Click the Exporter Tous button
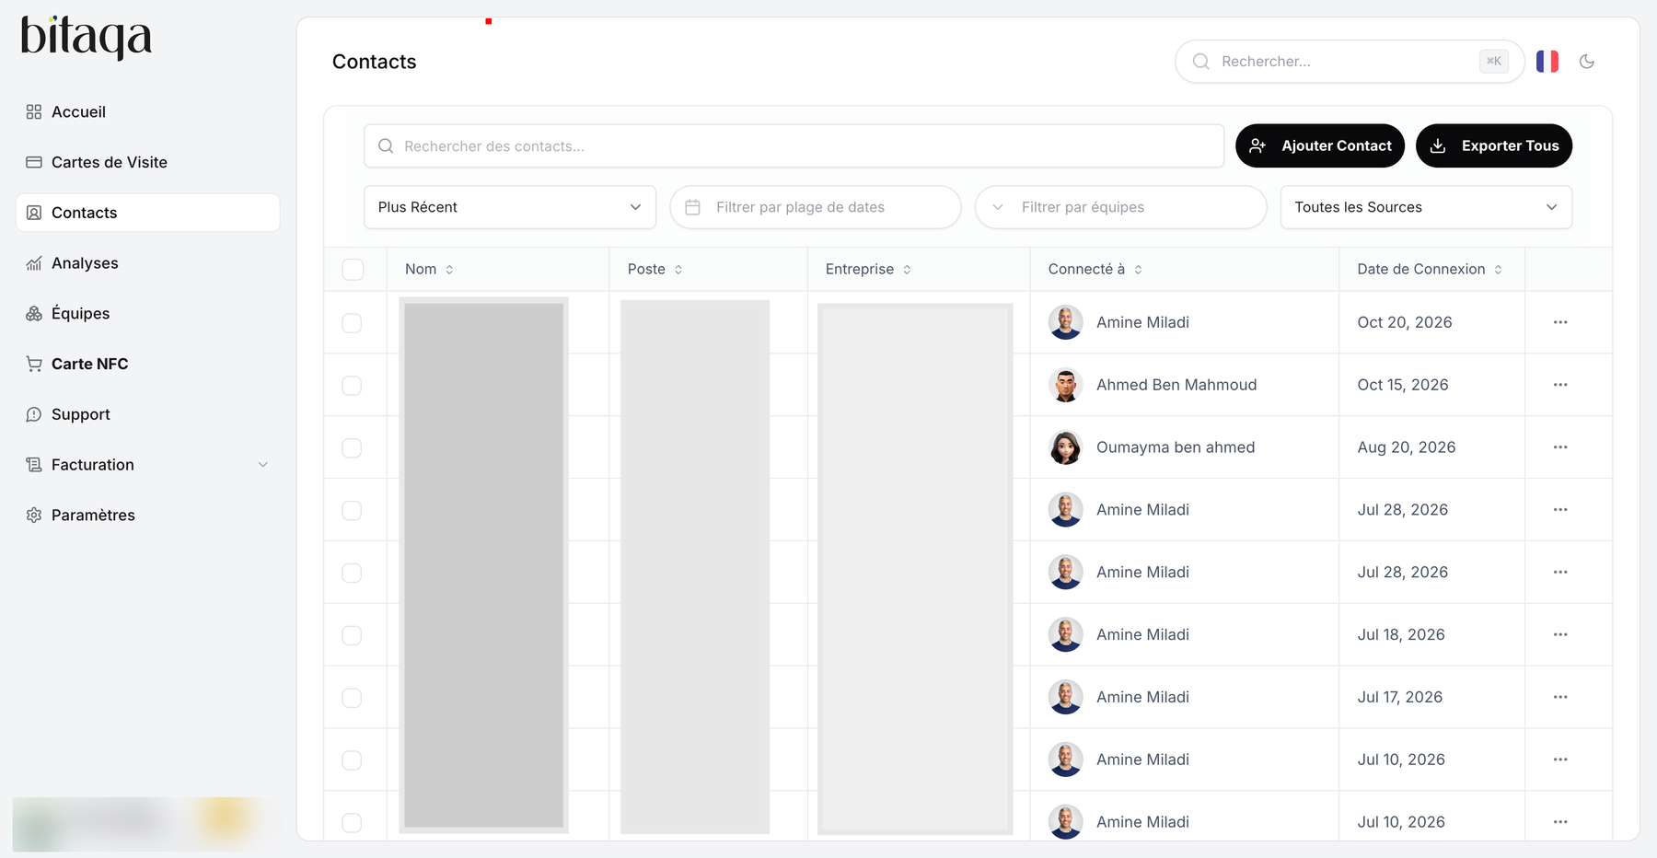Image resolution: width=1657 pixels, height=858 pixels. (1494, 145)
